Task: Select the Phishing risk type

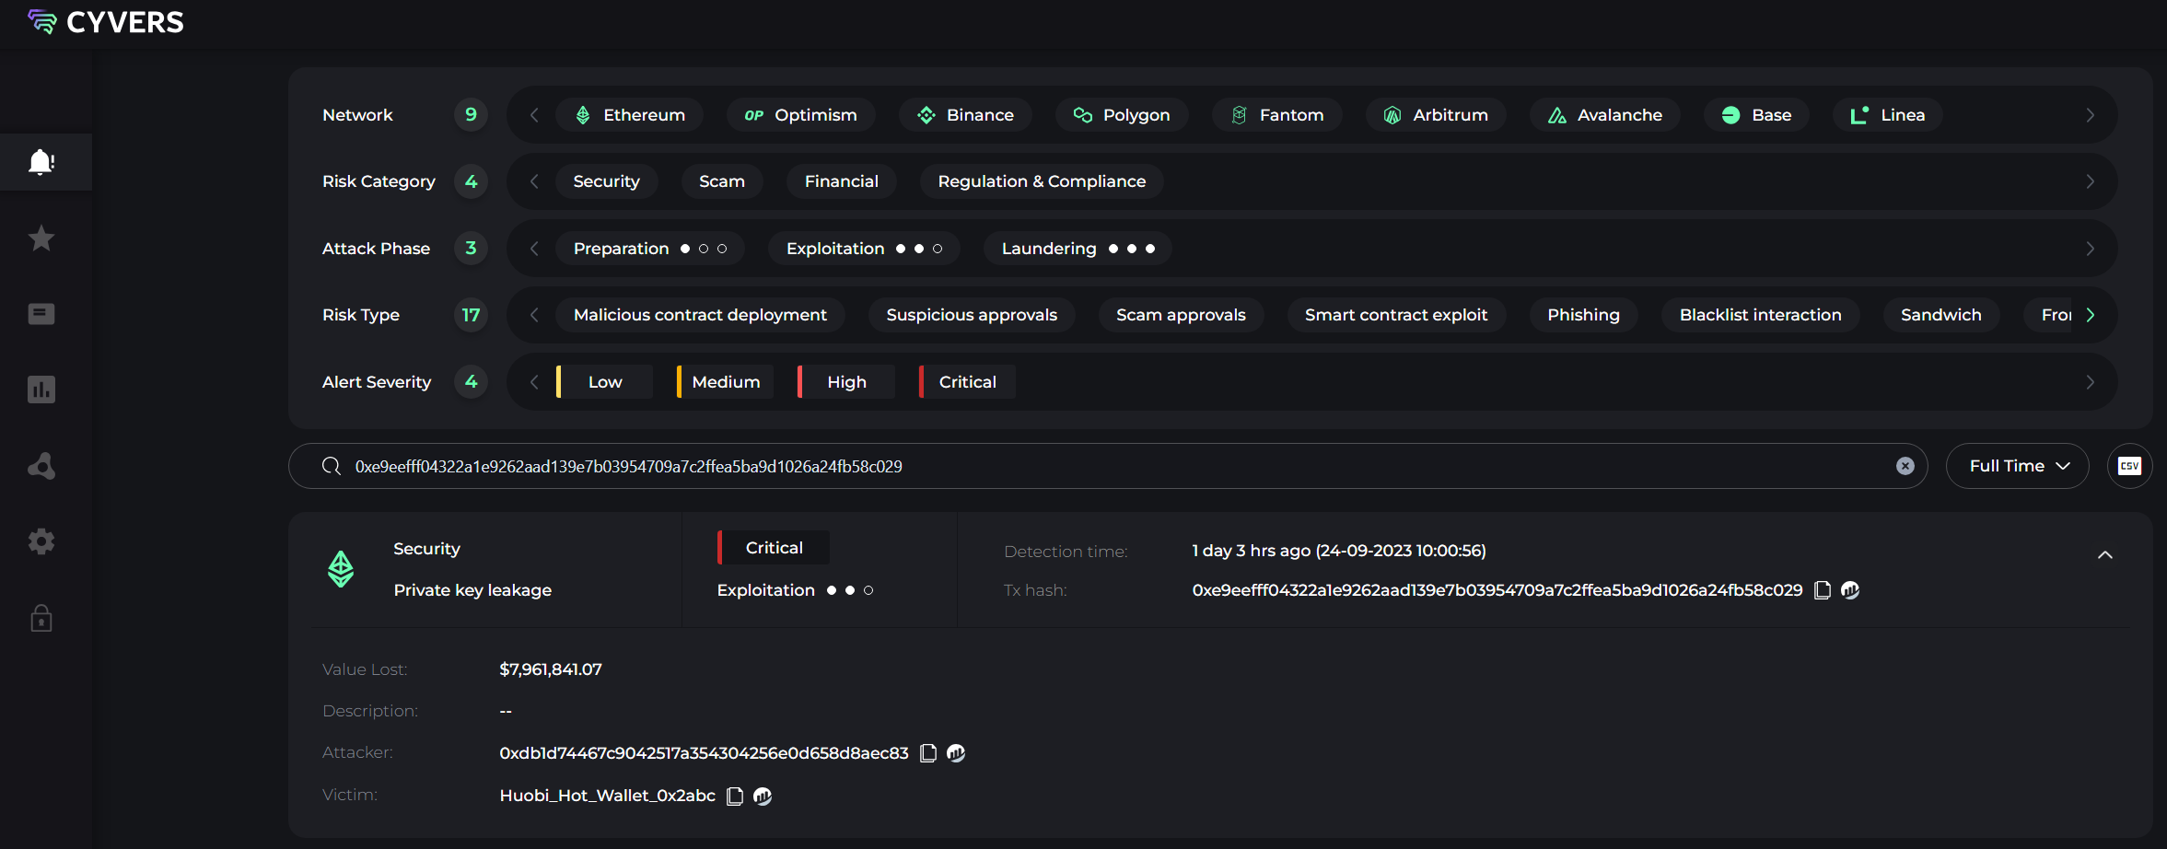Action: [x=1582, y=315]
